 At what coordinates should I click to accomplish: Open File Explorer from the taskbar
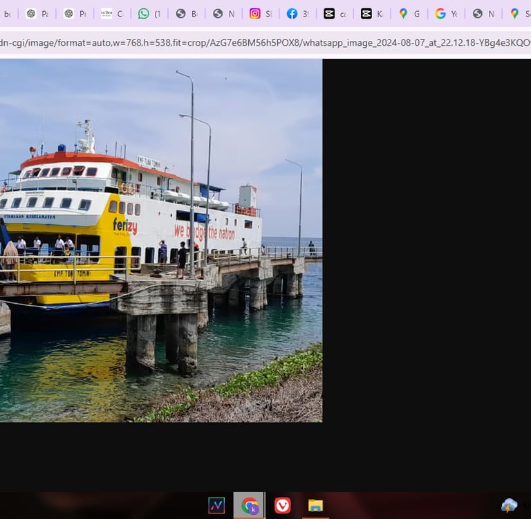(x=315, y=505)
